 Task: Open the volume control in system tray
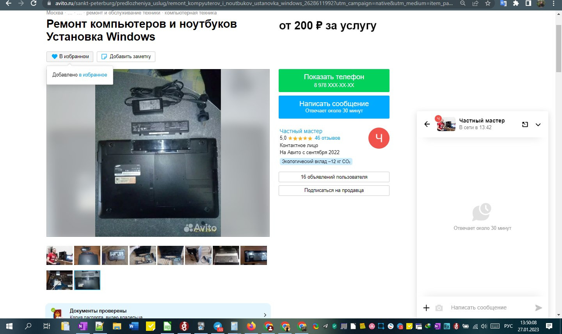484,326
